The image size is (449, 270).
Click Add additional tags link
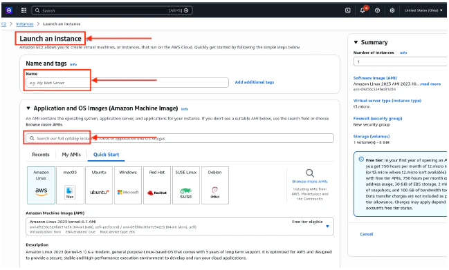(255, 82)
